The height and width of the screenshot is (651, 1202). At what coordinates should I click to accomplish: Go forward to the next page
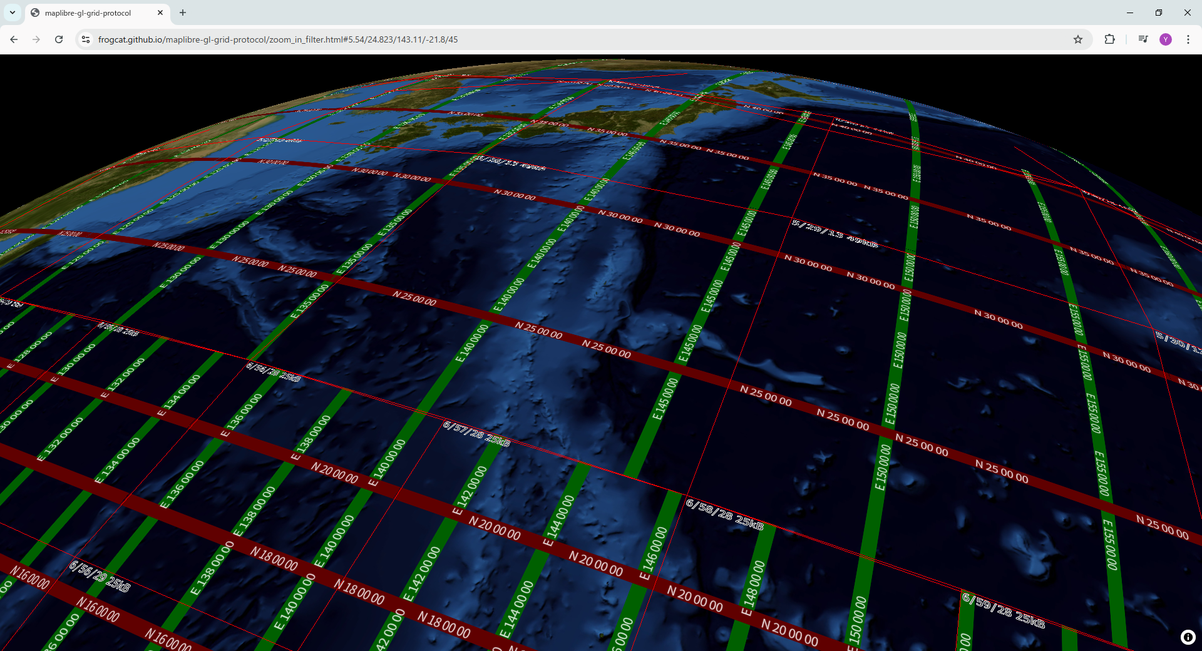(36, 39)
